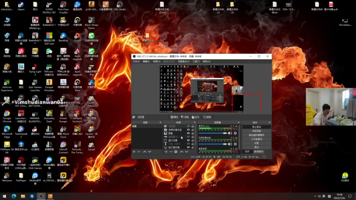Viewport: 356px width, 200px height.
Task: Click the OBS preview canvas
Action: click(x=202, y=88)
